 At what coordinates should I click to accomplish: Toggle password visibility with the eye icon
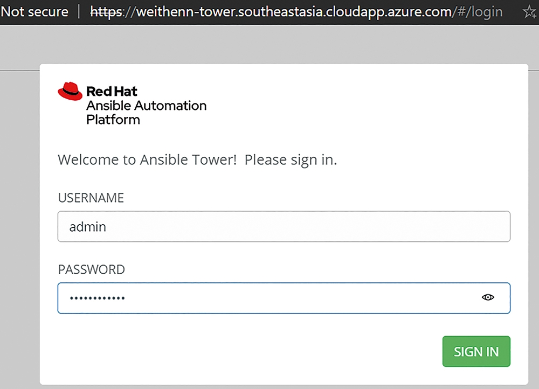coord(488,297)
